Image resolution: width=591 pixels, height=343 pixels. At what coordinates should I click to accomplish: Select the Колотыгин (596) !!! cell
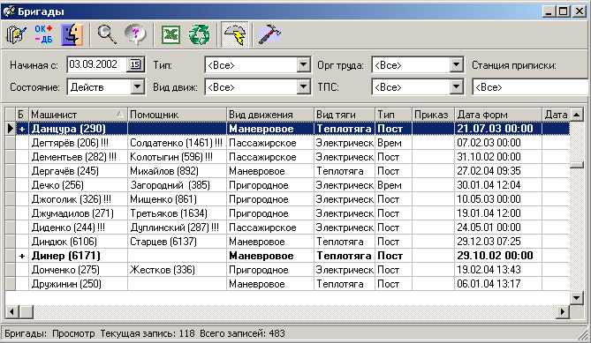click(178, 157)
